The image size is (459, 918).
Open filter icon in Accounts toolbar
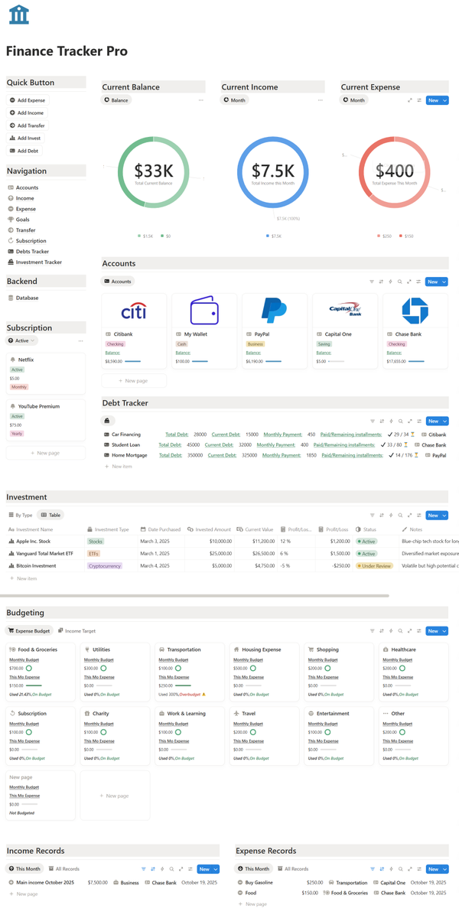(373, 282)
